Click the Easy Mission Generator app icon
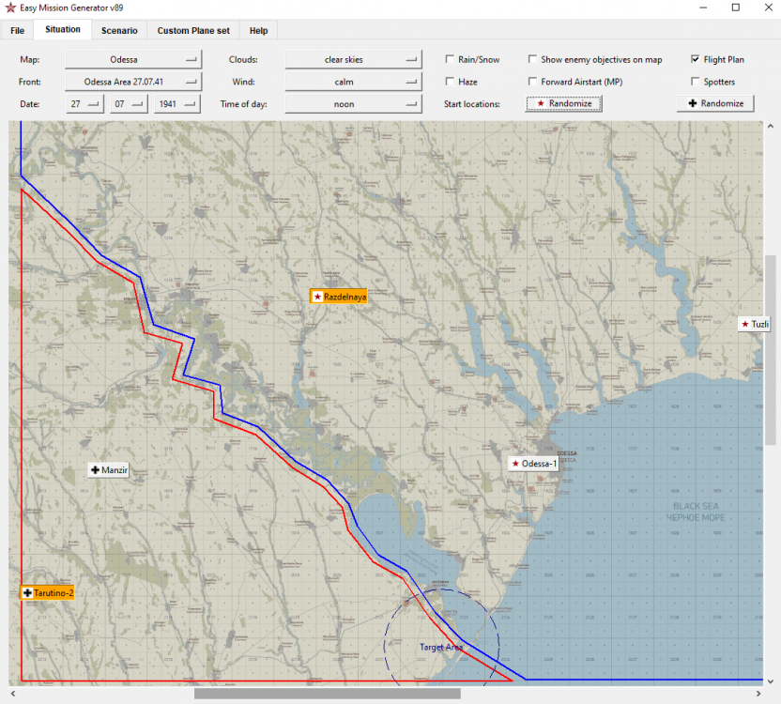781x704 pixels. [10, 8]
